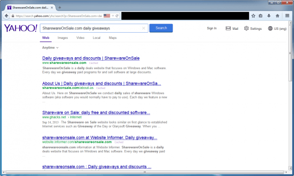Viewport: 294px width, 176px height.
Task: Clear the search box with the X icon
Action: pyautogui.click(x=144, y=28)
